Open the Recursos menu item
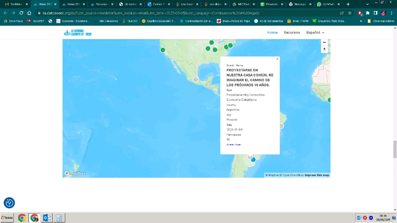This screenshot has width=397, height=223. click(292, 33)
